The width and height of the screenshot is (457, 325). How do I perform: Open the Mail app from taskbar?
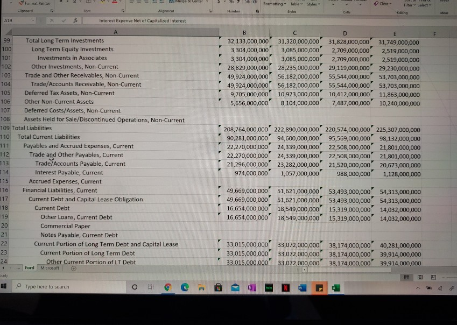coord(235,288)
